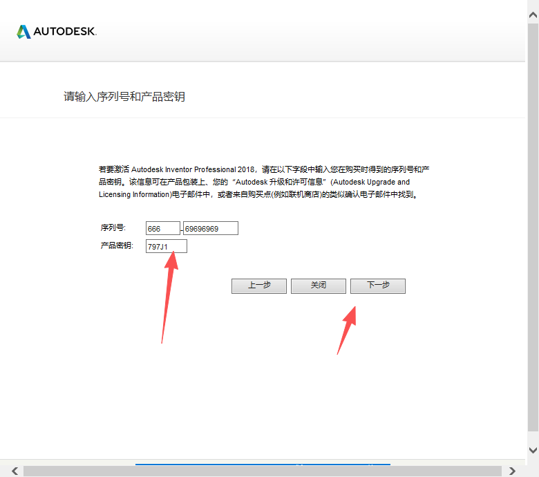The height and width of the screenshot is (477, 539).
Task: Click the horizontal scrollbar thumb
Action: 263,471
